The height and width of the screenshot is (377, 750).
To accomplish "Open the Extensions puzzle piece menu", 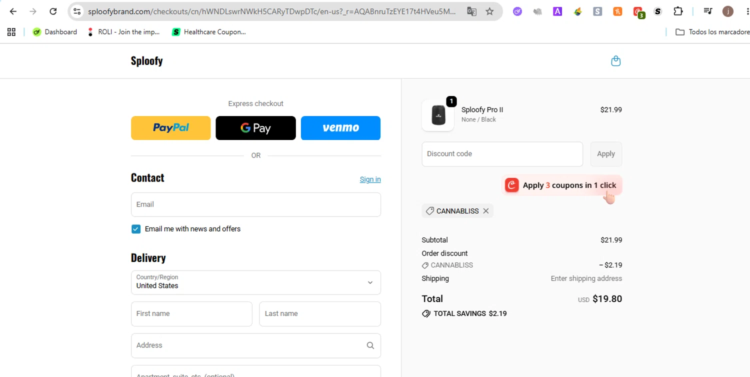I will click(x=678, y=11).
